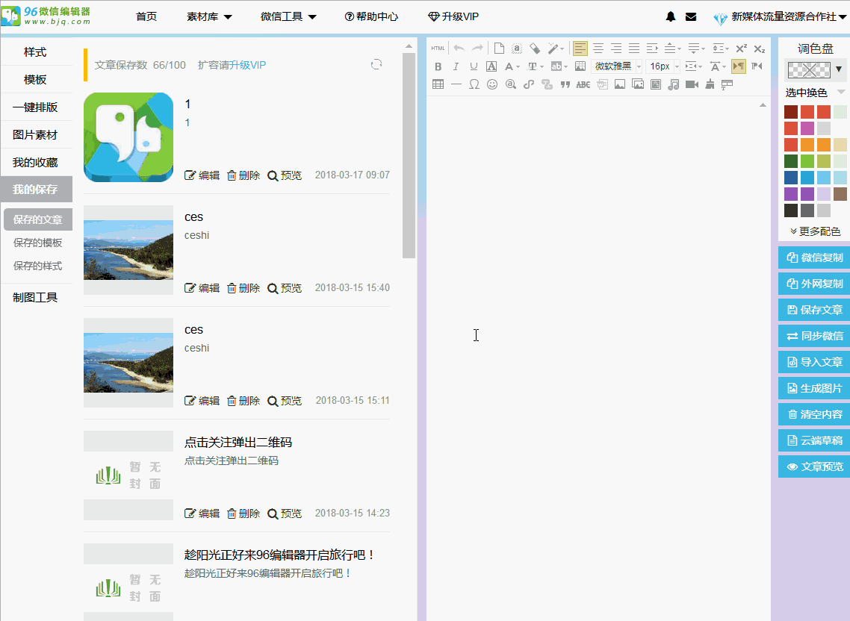Insert a video
The height and width of the screenshot is (621, 850).
(x=692, y=84)
